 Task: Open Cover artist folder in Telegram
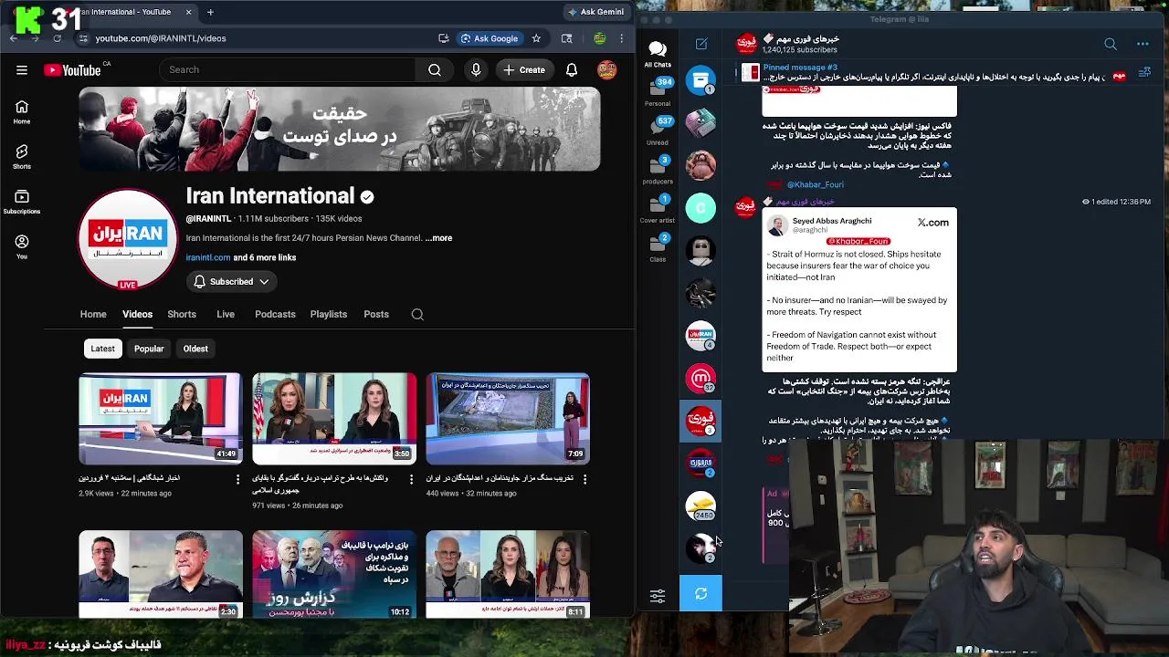[x=658, y=209]
